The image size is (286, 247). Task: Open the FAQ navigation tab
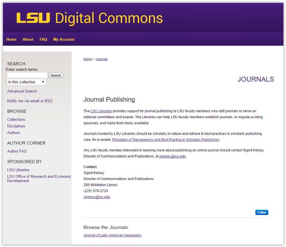pyautogui.click(x=43, y=39)
